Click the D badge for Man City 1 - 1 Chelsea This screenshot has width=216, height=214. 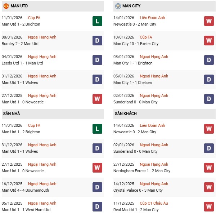[x=209, y=80]
